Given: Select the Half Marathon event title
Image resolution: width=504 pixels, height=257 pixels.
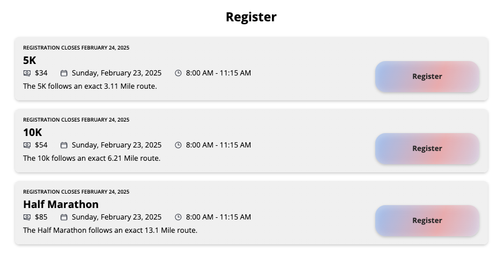Looking at the screenshot, I should click(61, 205).
